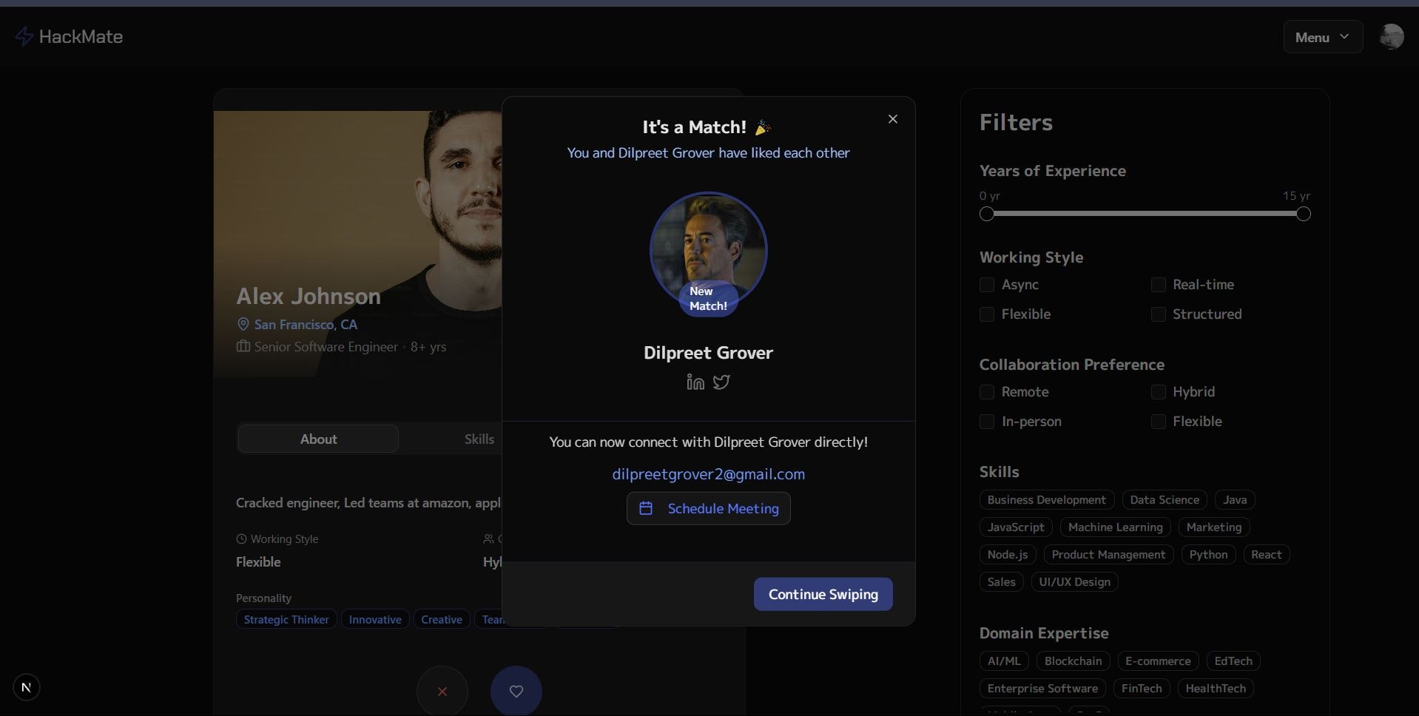Enable the Async working style checkbox
Screen dimensions: 1419x716
(987, 285)
